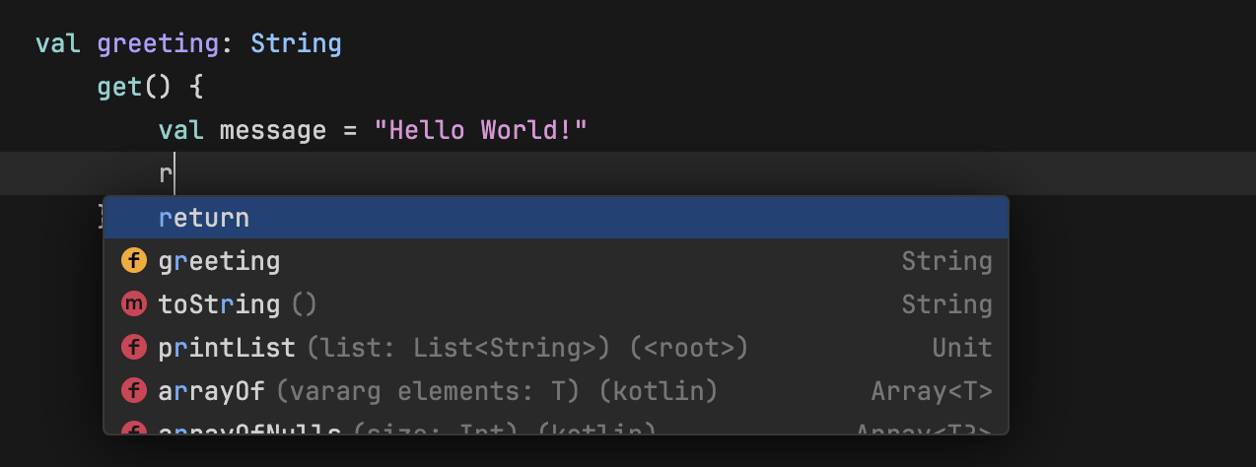Click after the typed "r" on current line
This screenshot has height=467, width=1256.
click(174, 174)
